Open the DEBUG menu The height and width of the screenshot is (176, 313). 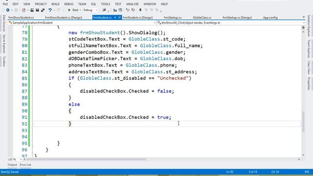pos(68,4)
